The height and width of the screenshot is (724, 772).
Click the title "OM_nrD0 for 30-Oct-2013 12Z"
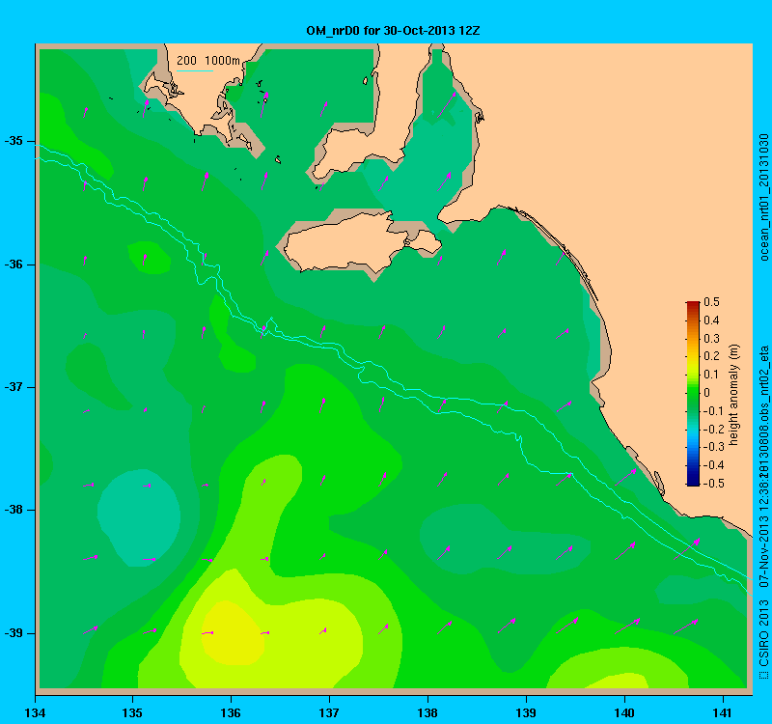point(393,31)
